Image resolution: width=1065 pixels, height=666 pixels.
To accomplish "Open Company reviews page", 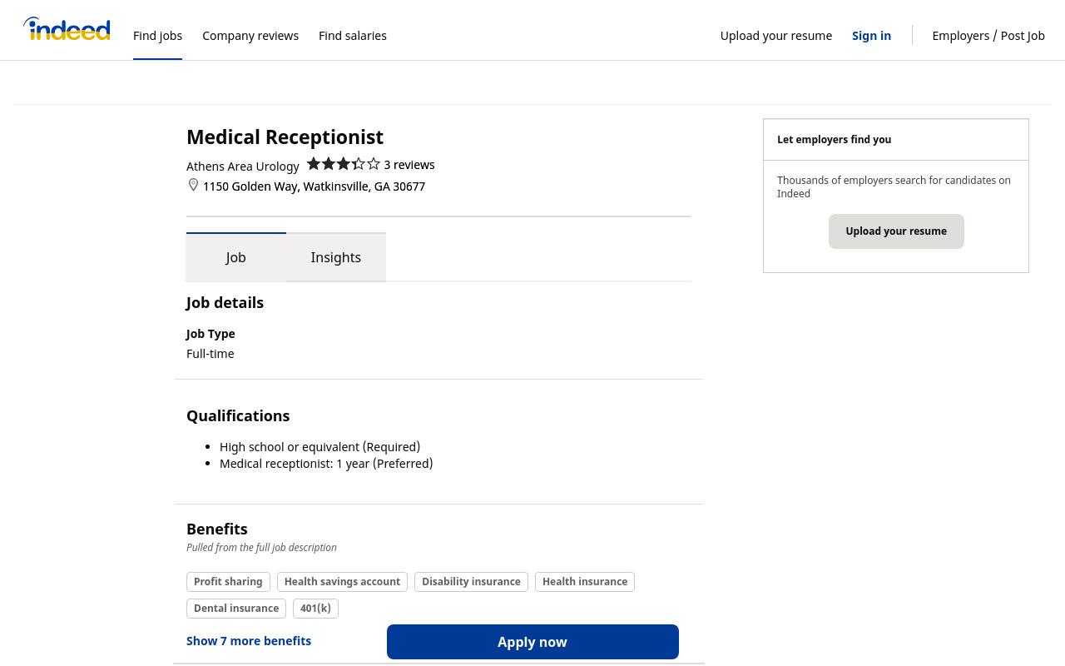I will (250, 35).
